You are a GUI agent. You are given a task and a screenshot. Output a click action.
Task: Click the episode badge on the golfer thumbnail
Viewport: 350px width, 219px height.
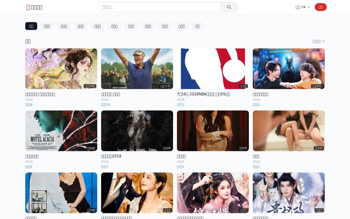coord(166,86)
